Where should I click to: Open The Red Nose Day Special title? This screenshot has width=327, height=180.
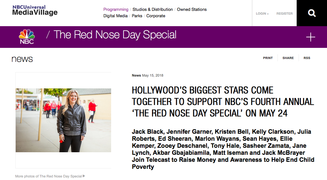tap(115, 35)
